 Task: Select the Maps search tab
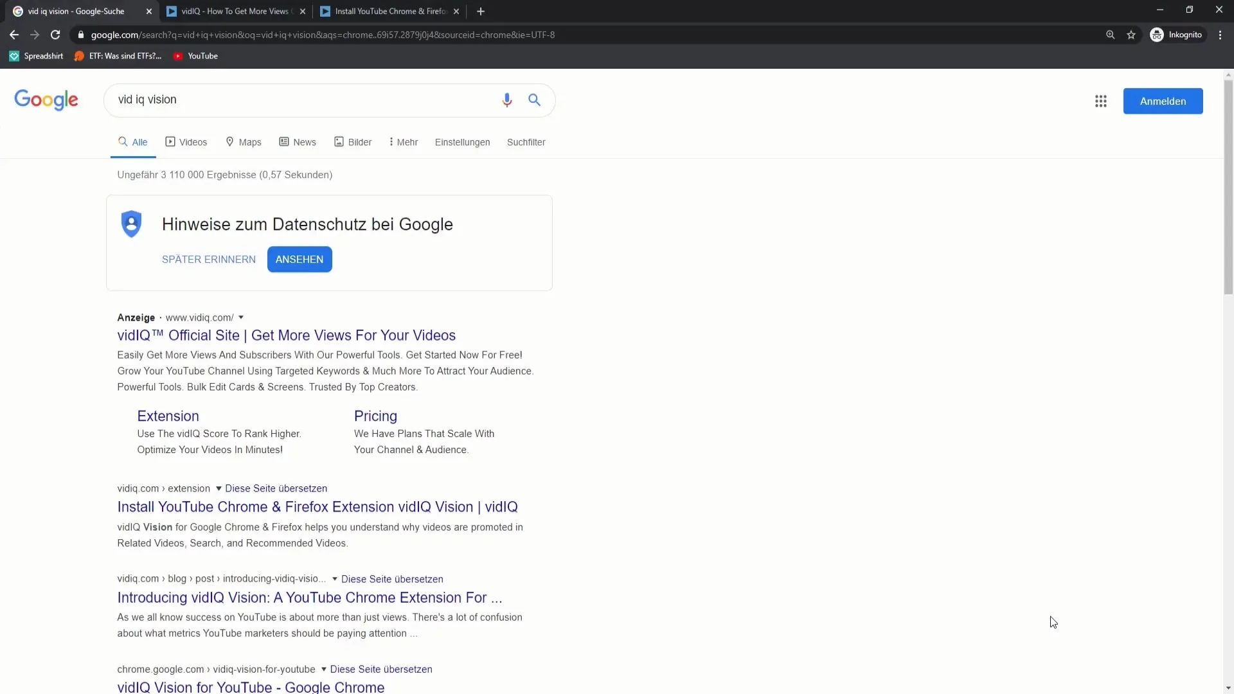(244, 142)
